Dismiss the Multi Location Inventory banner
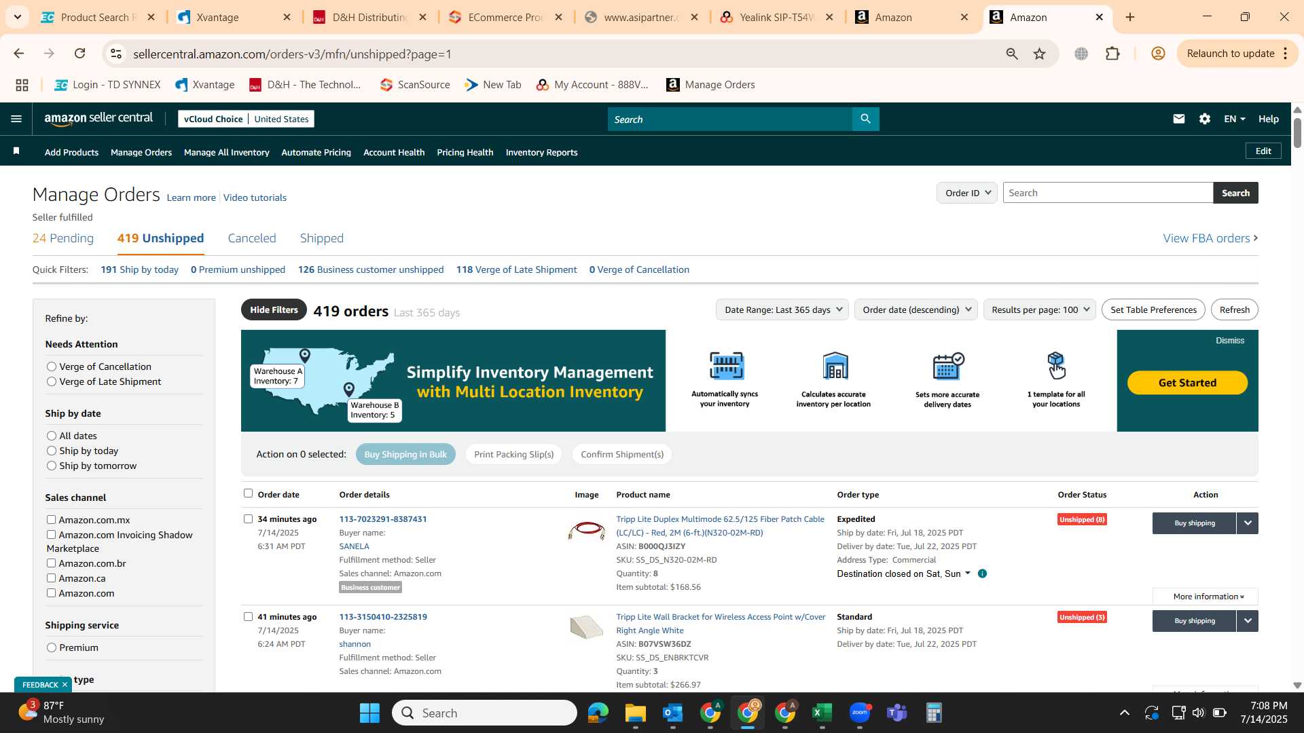1304x733 pixels. [1230, 341]
